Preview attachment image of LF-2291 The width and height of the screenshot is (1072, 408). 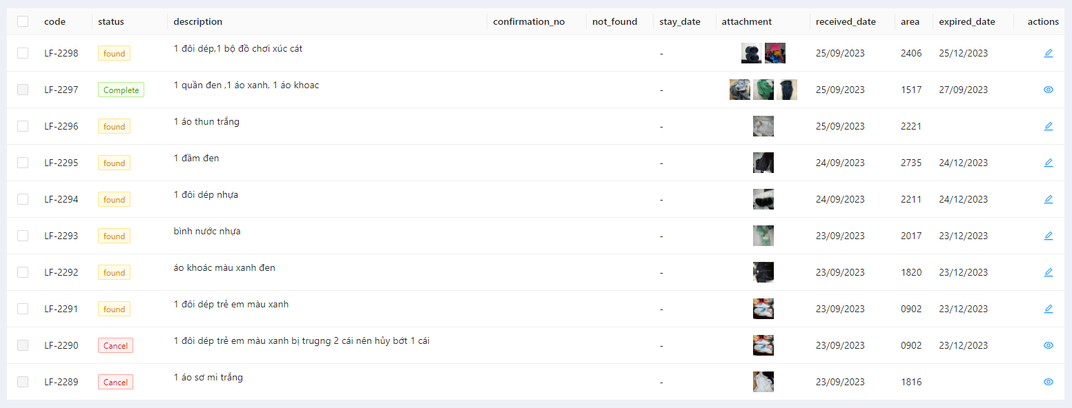click(763, 309)
